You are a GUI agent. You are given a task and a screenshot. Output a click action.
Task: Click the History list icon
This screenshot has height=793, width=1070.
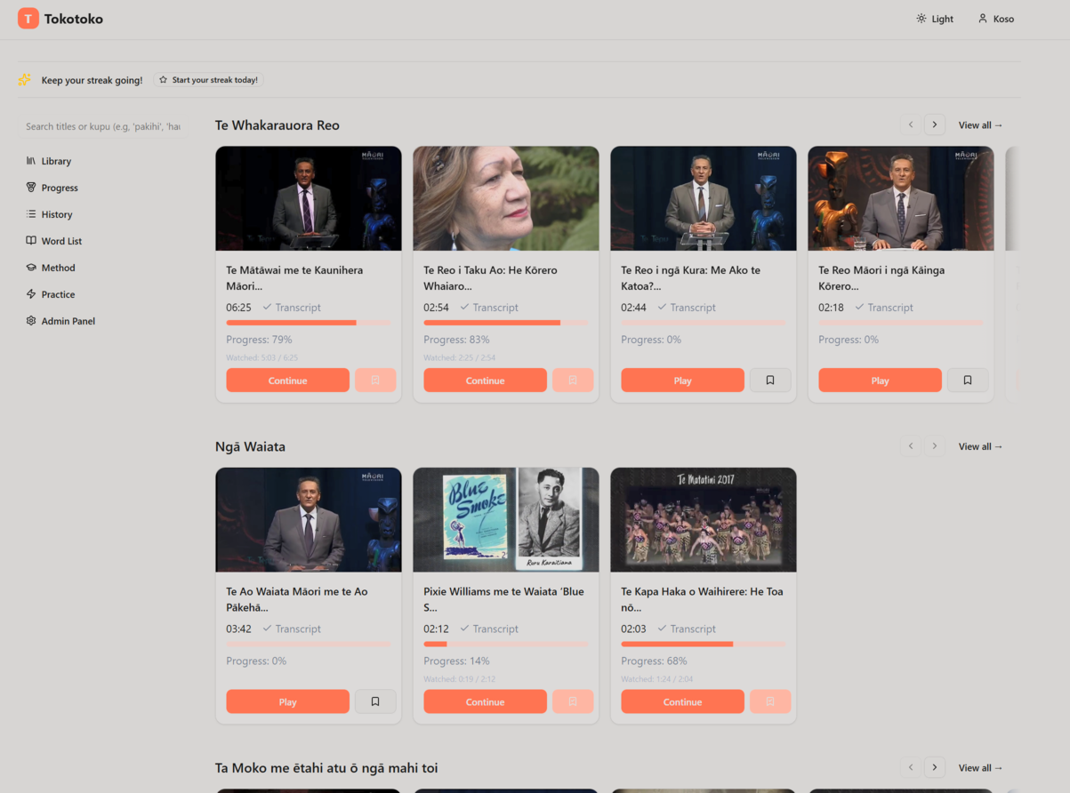coord(31,214)
